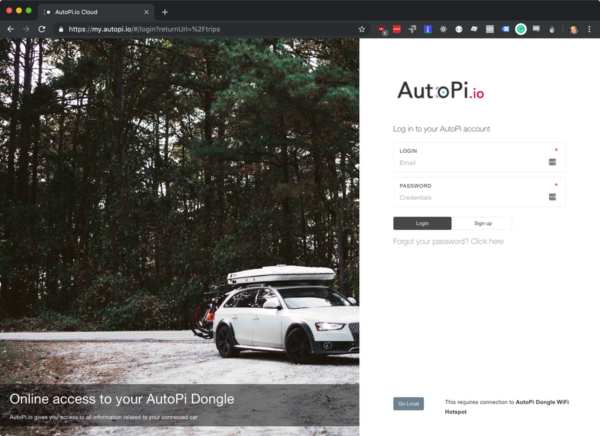Open a new browser tab
The width and height of the screenshot is (600, 436).
pyautogui.click(x=165, y=12)
